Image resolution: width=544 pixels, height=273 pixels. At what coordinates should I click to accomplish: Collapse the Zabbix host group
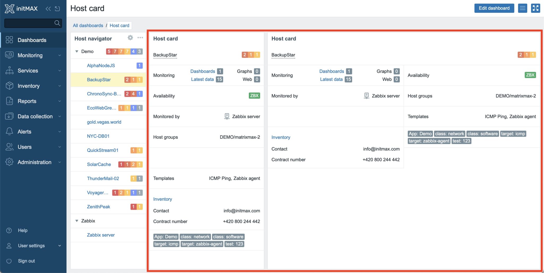(77, 221)
